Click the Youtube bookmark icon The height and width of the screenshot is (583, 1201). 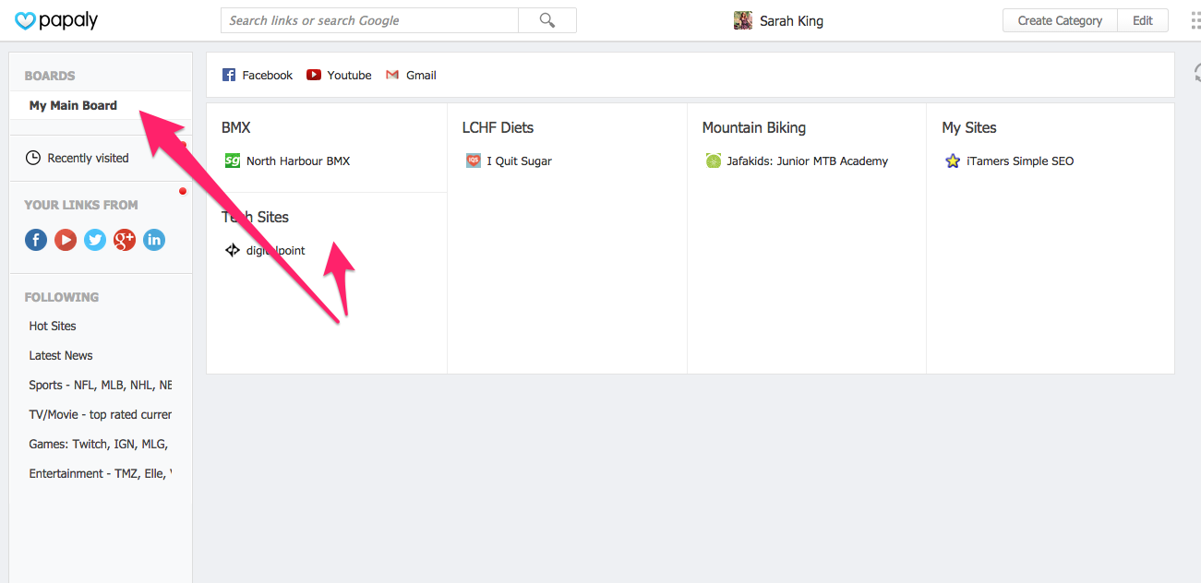point(314,75)
